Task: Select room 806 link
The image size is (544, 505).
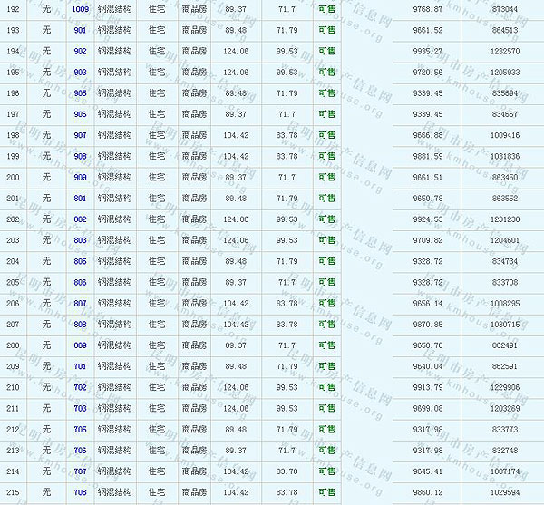Action: tap(81, 282)
